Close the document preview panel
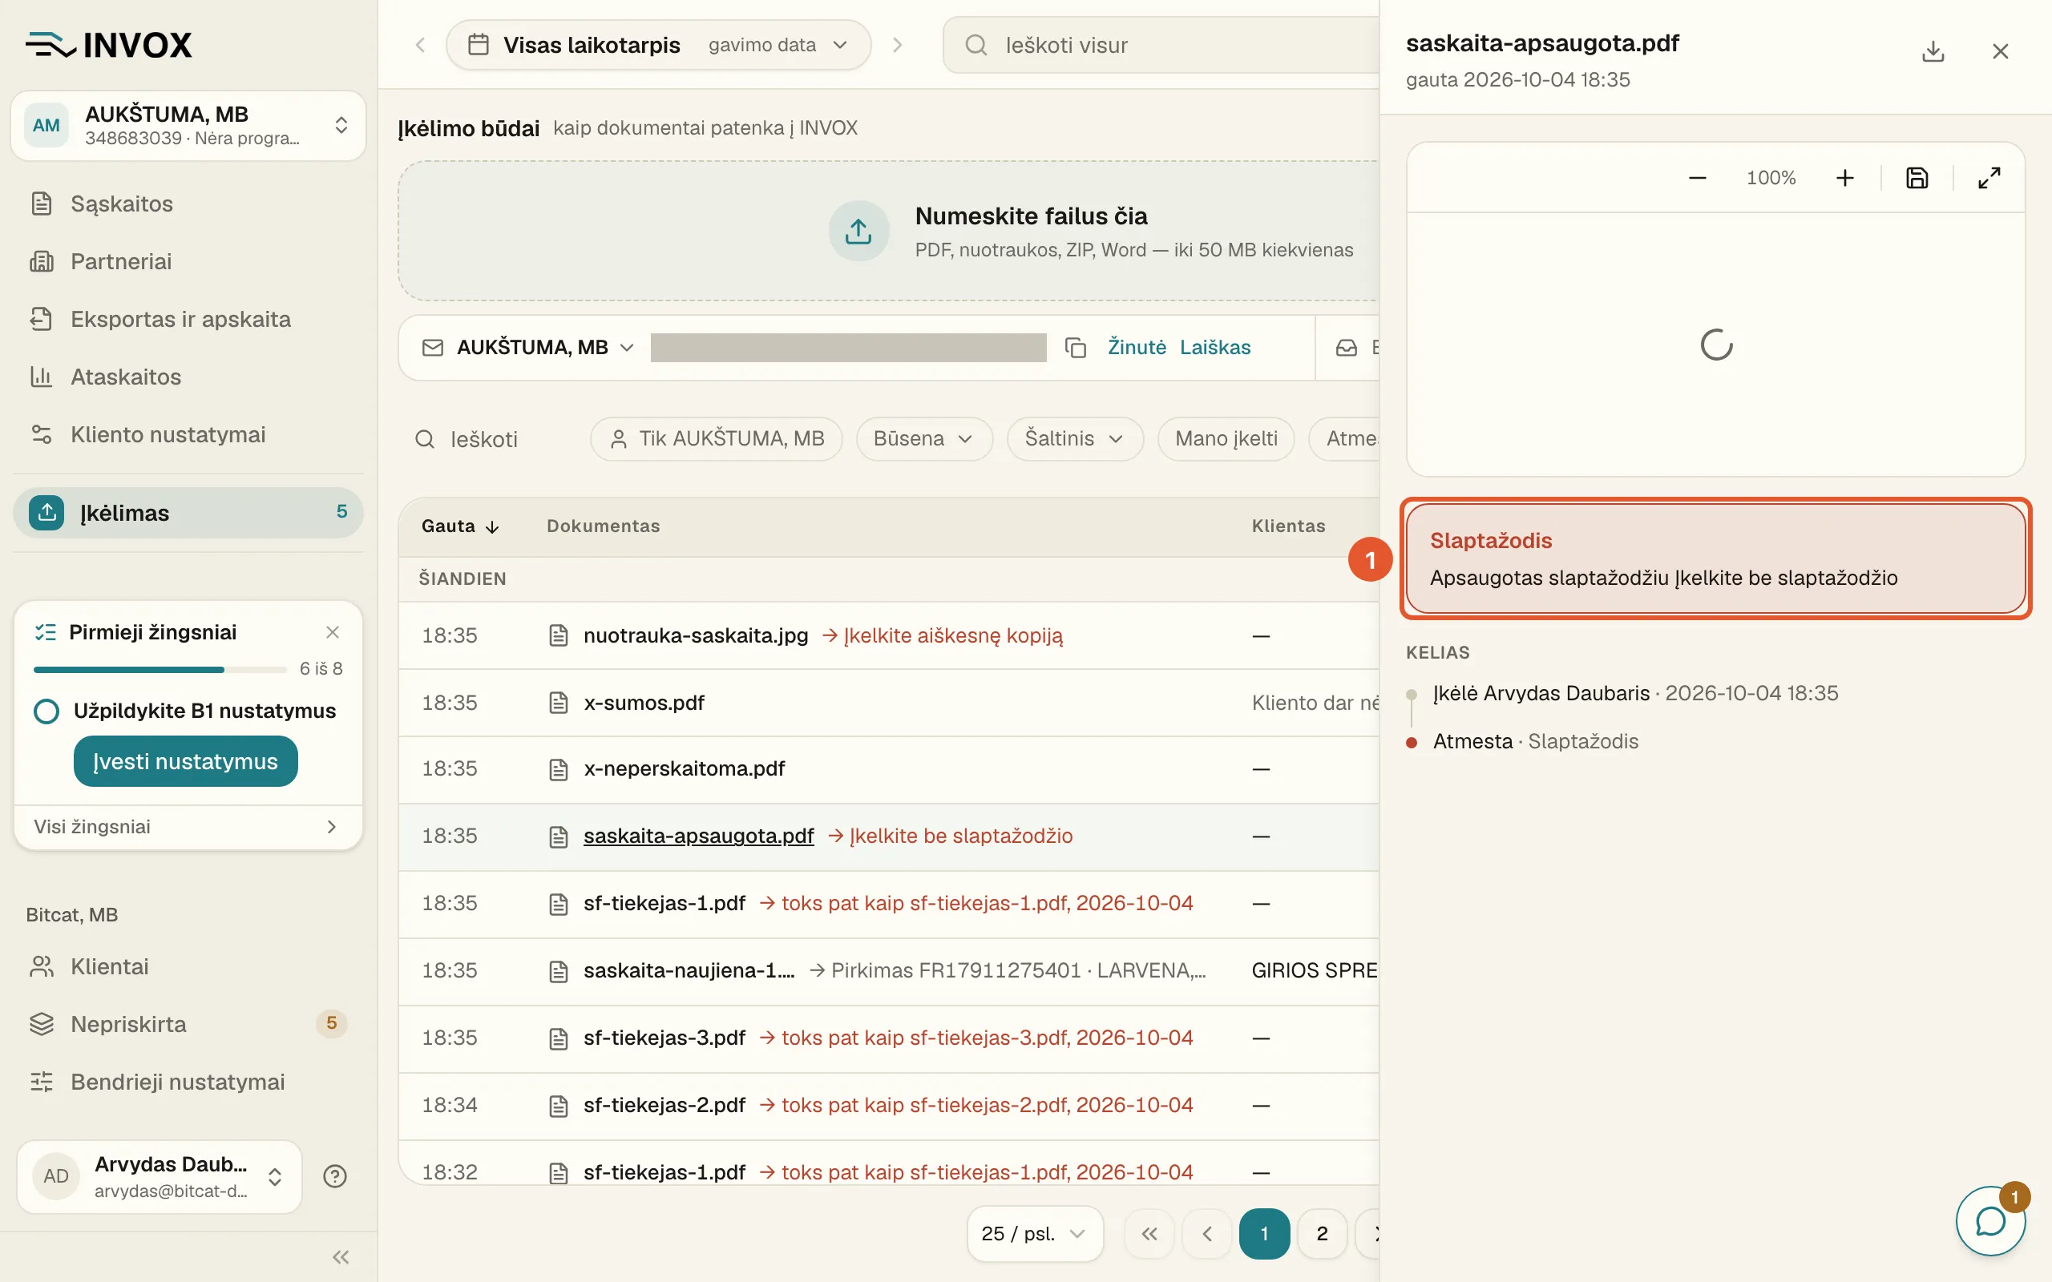 2000,50
